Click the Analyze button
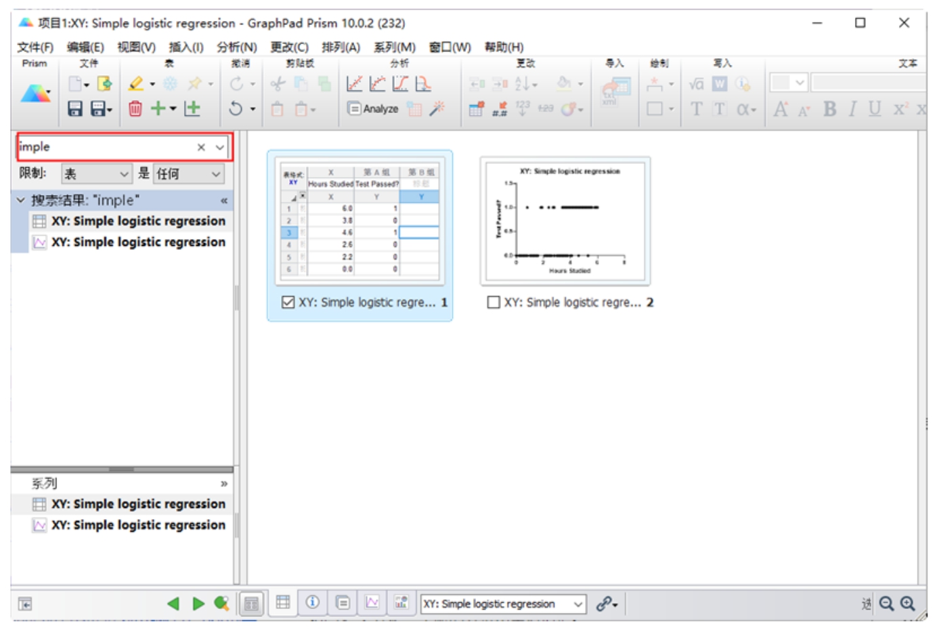The height and width of the screenshot is (632, 937). (373, 108)
